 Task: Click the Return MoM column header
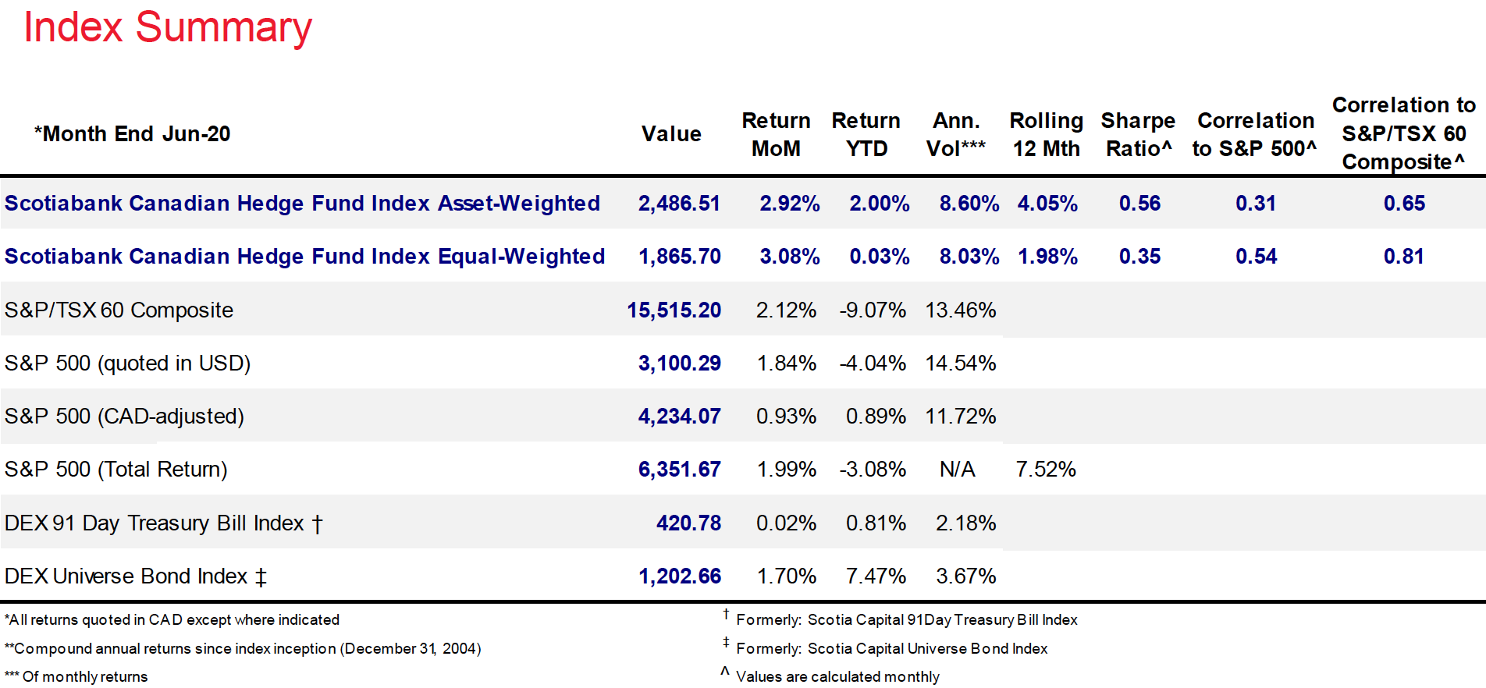point(775,134)
